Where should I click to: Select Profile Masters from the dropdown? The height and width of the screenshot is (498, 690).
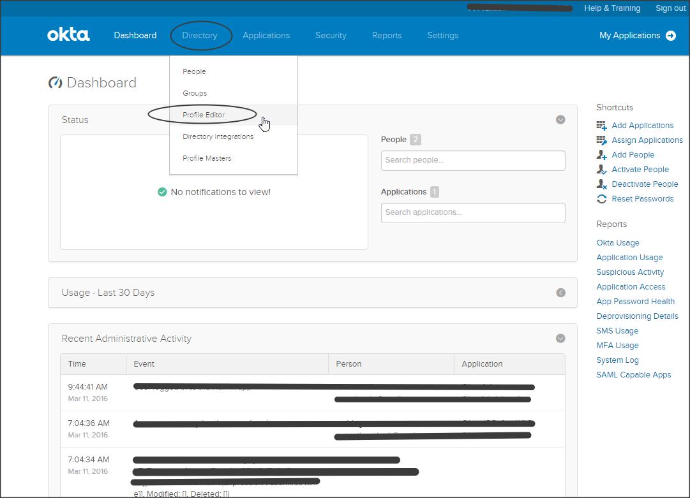click(233, 158)
